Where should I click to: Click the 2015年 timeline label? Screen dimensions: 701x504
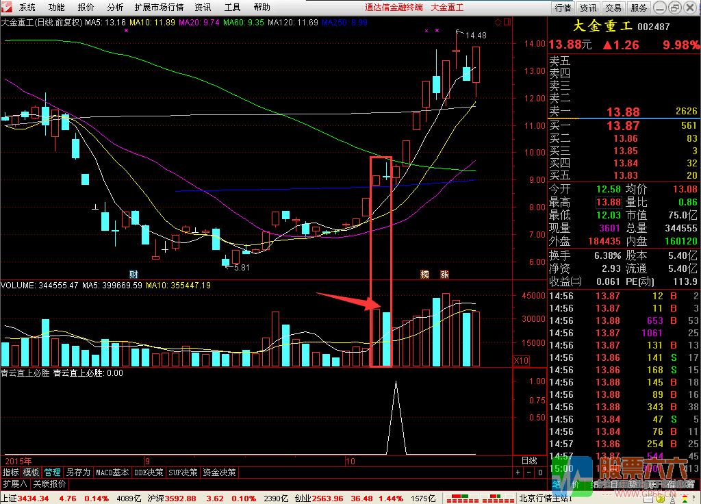18,461
